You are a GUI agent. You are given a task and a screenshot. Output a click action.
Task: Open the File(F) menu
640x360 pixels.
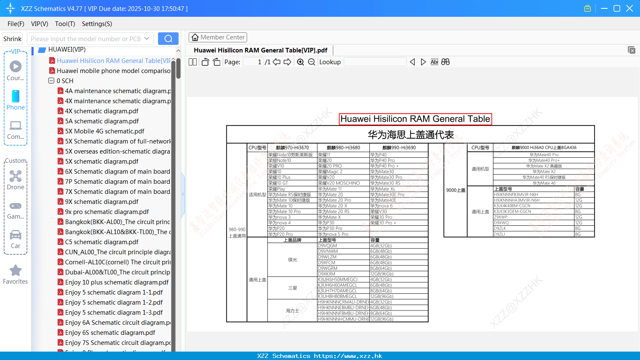pos(16,24)
